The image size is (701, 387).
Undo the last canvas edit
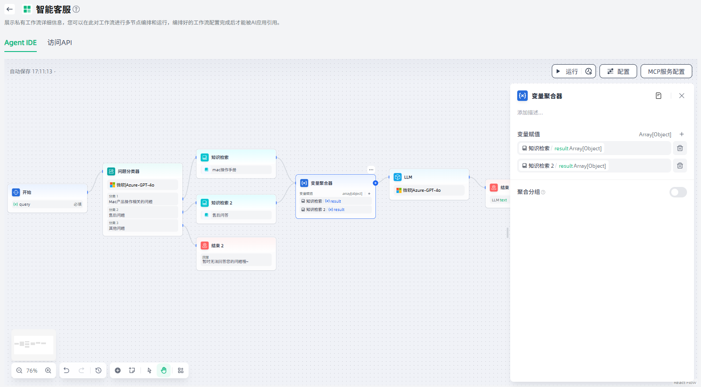[67, 370]
